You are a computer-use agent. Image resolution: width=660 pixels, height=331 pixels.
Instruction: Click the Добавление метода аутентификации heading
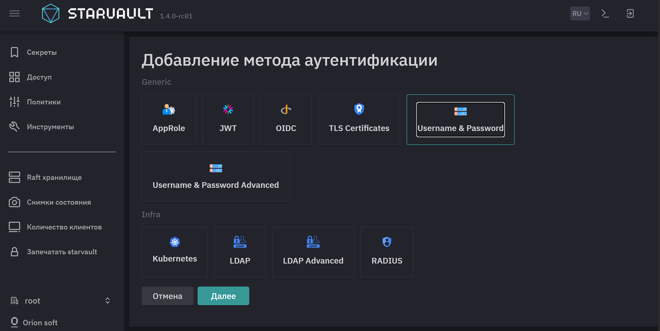tap(290, 60)
